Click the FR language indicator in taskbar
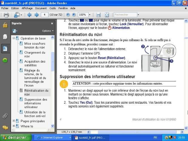The image size is (188, 141). point(155,137)
